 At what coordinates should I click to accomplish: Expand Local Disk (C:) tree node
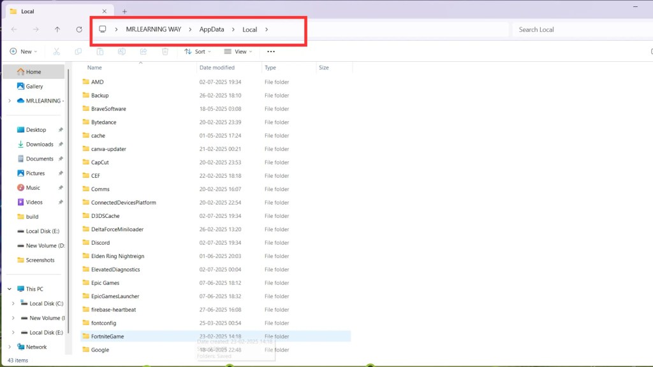tap(13, 303)
